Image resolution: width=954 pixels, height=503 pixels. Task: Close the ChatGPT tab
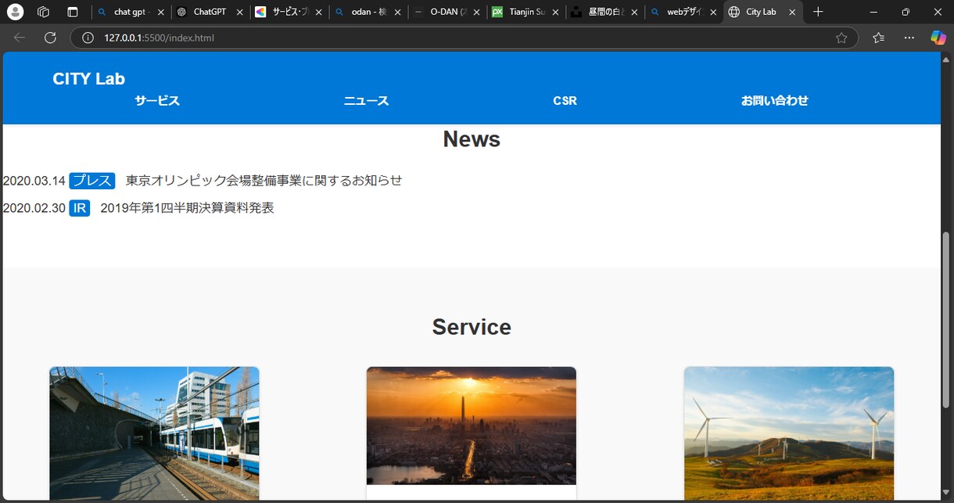239,13
